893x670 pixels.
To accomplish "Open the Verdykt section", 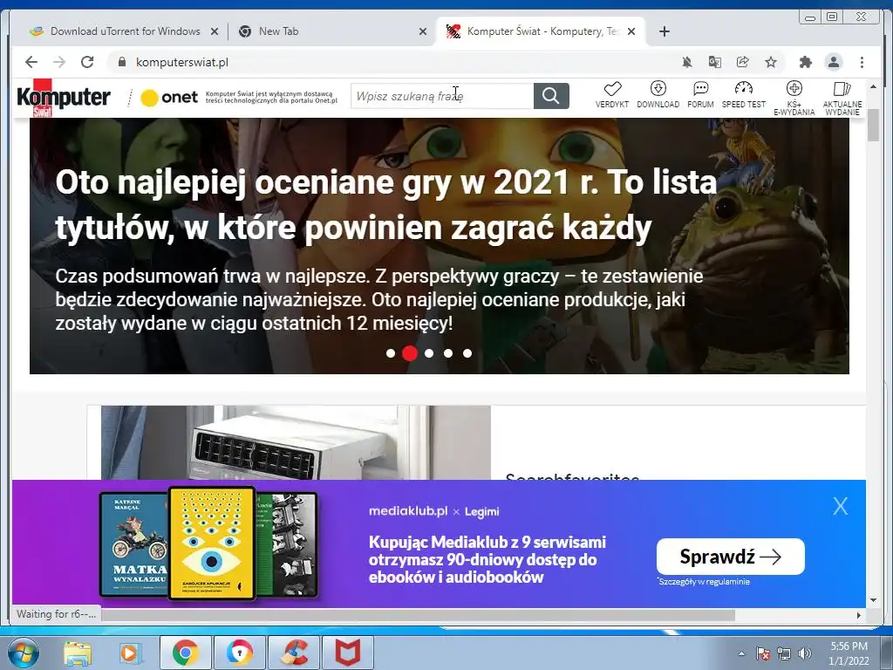I will point(612,94).
